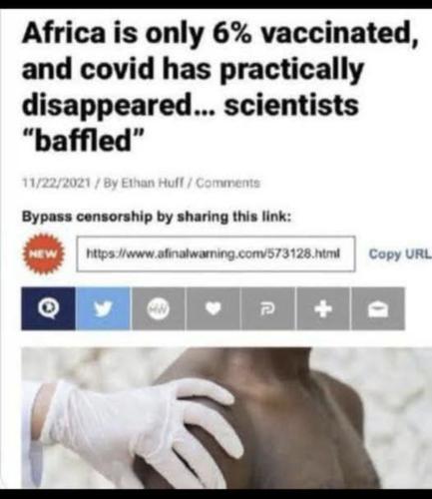Share article via the dark blue speech-bubble icon

coord(48,308)
